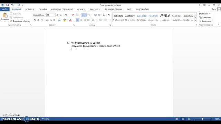Apply yellow text highlight color
Viewport: 221px width, 124px height.
tap(65, 20)
